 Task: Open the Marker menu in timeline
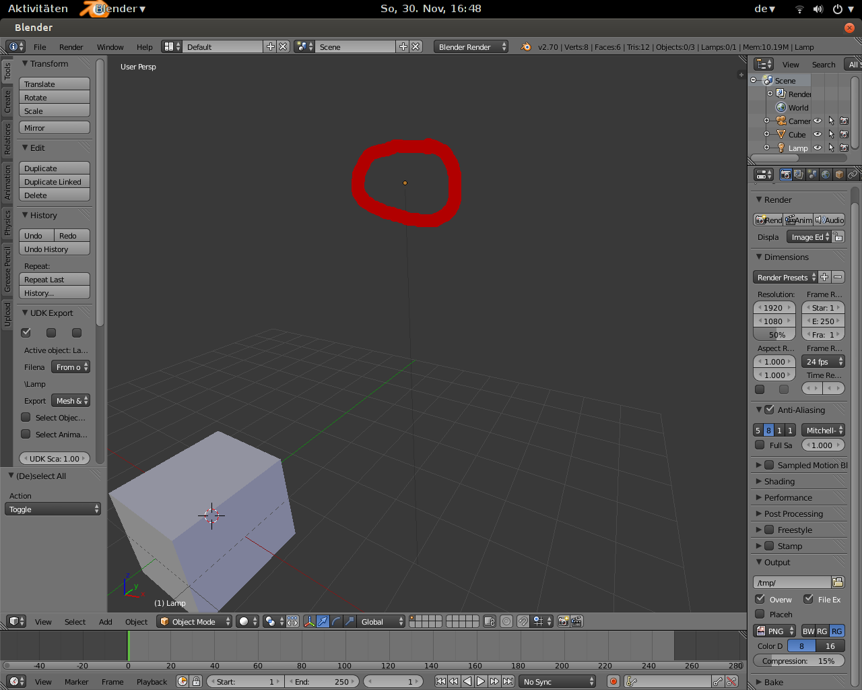(x=77, y=681)
